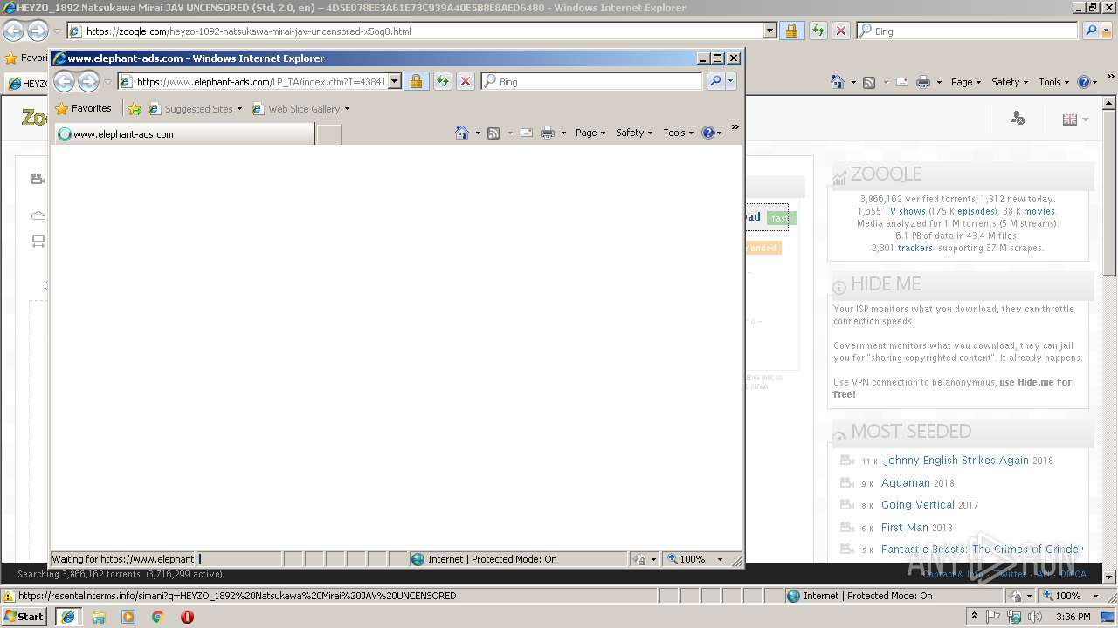Click zooqle.com address bar in main window
1118x628 pixels.
pyautogui.click(x=414, y=31)
